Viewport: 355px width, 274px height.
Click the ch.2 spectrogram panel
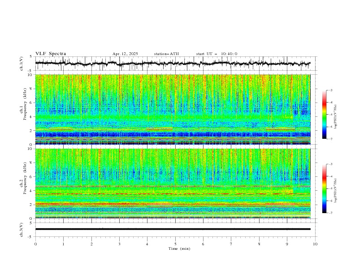(173, 184)
